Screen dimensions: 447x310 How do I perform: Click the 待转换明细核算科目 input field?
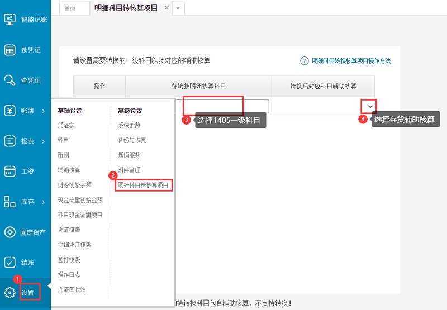click(226, 106)
